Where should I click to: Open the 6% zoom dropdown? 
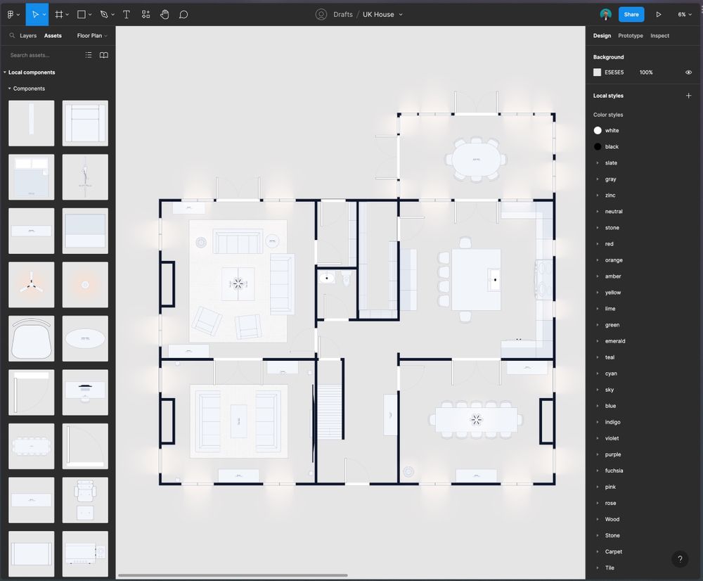[684, 14]
